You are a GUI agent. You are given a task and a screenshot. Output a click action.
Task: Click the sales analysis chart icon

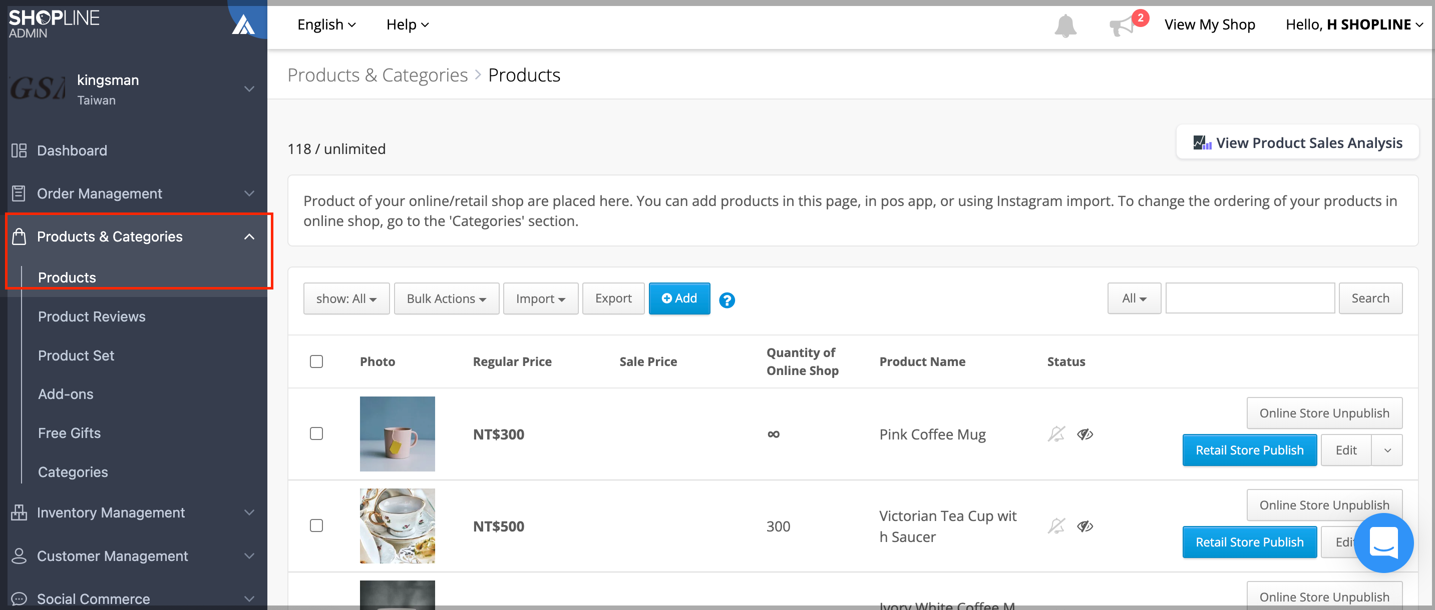click(x=1202, y=143)
